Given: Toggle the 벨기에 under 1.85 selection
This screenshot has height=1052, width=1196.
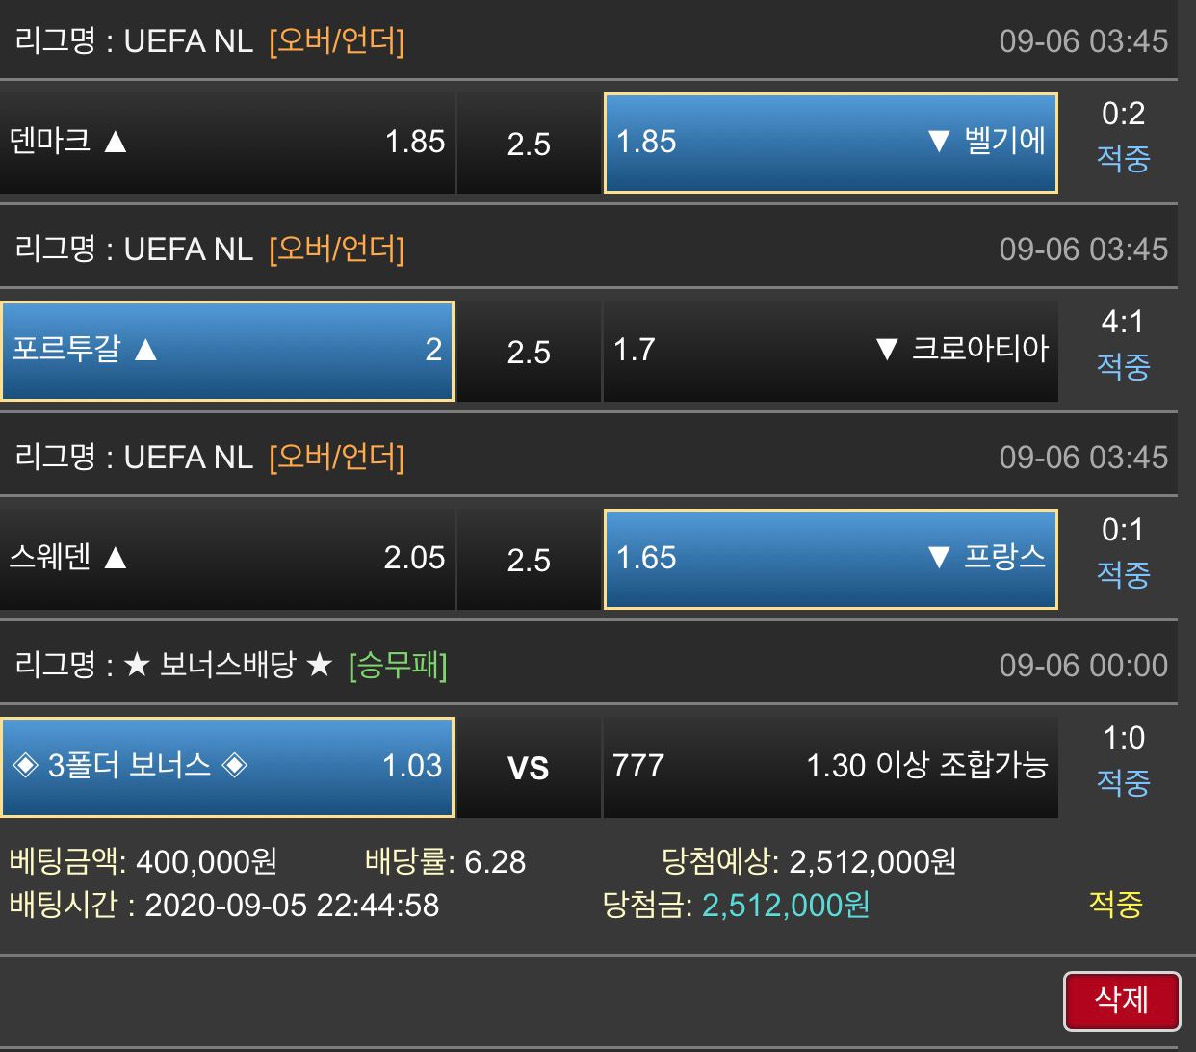Looking at the screenshot, I should coord(830,143).
